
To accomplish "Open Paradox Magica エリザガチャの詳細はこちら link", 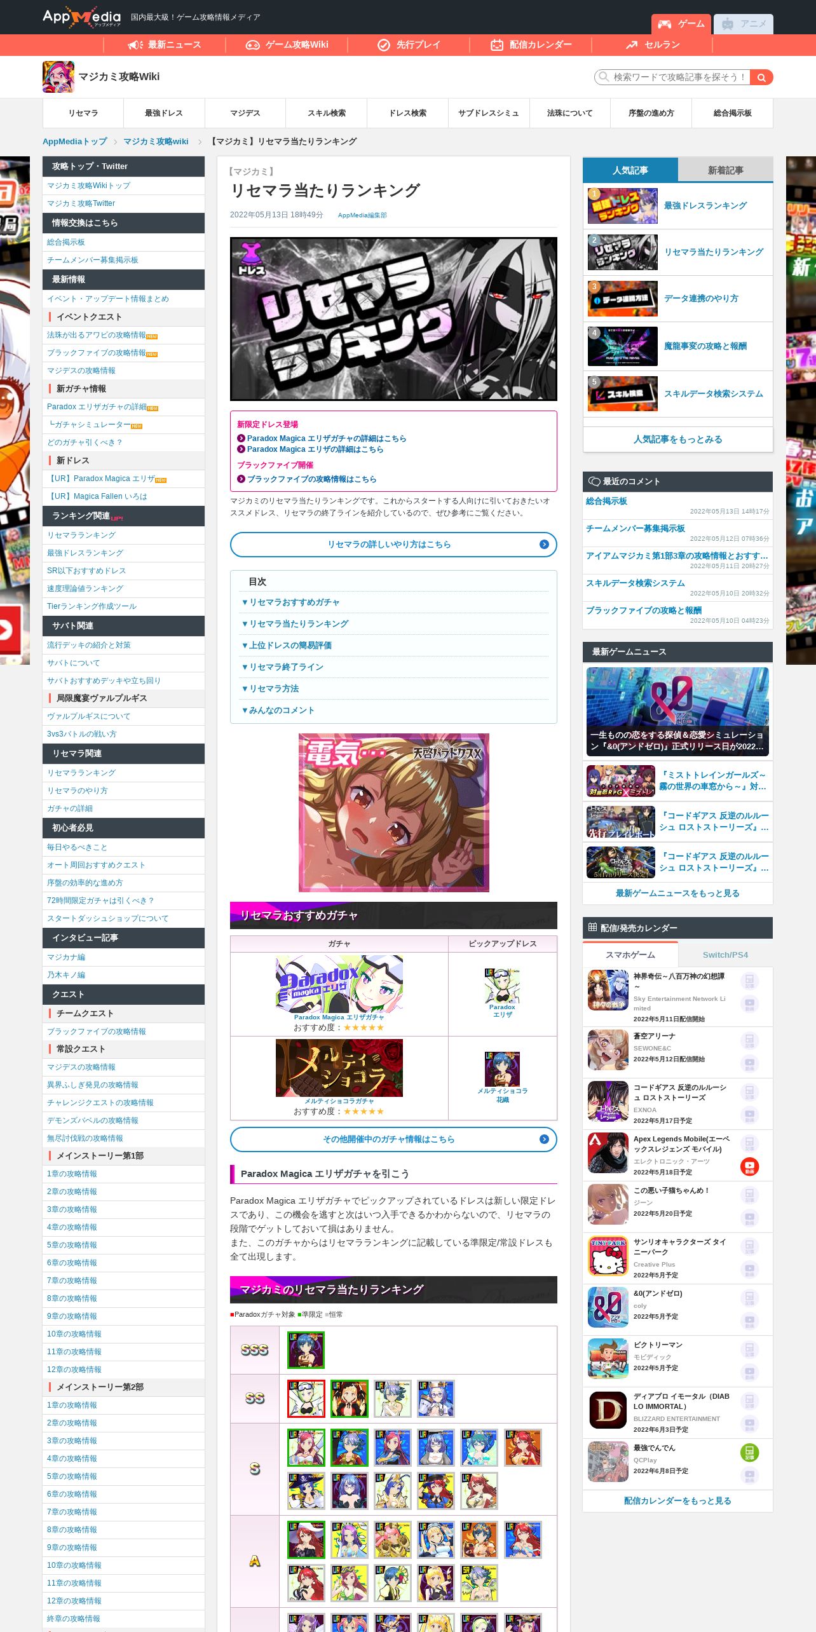I will (x=327, y=439).
